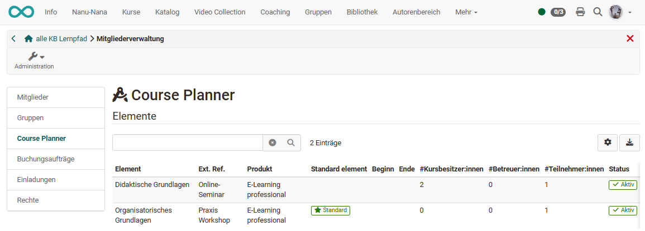Go back using the breadcrumb left arrow
This screenshot has height=231, width=645.
13,39
